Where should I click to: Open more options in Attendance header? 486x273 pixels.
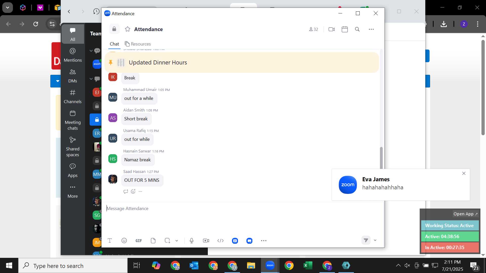tap(371, 29)
